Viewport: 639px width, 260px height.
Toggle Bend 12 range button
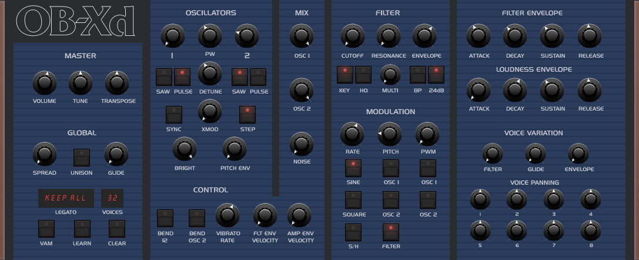[165, 218]
